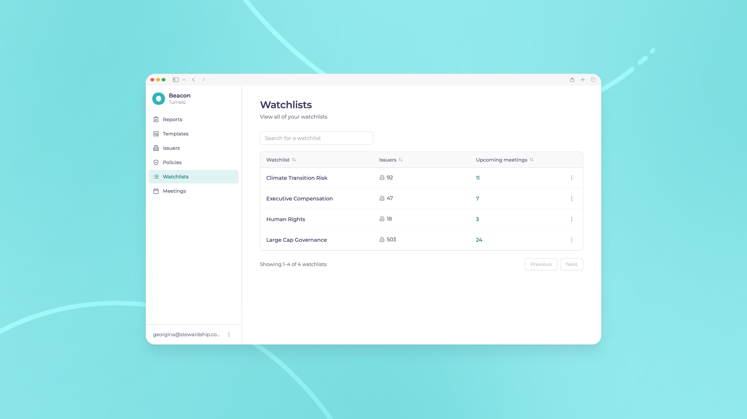The height and width of the screenshot is (419, 747).
Task: Click the Beacon workspace name
Action: click(179, 95)
